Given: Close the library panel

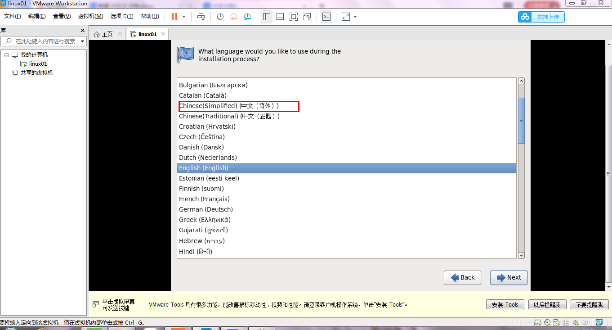Looking at the screenshot, I should tap(83, 31).
